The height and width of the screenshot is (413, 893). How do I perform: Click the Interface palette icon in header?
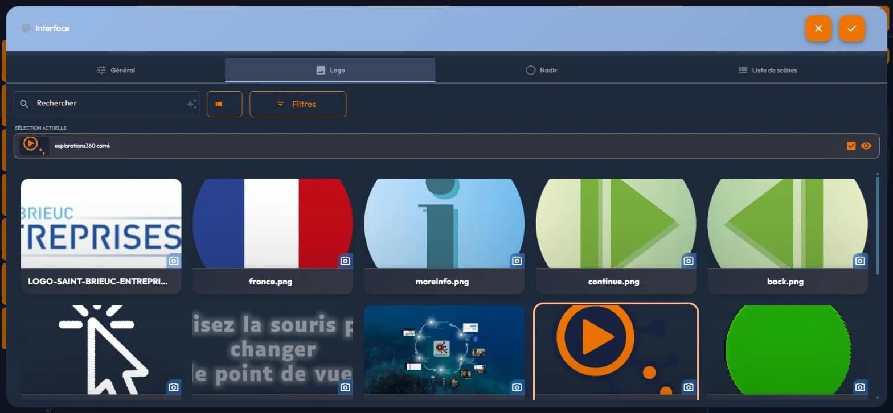26,28
